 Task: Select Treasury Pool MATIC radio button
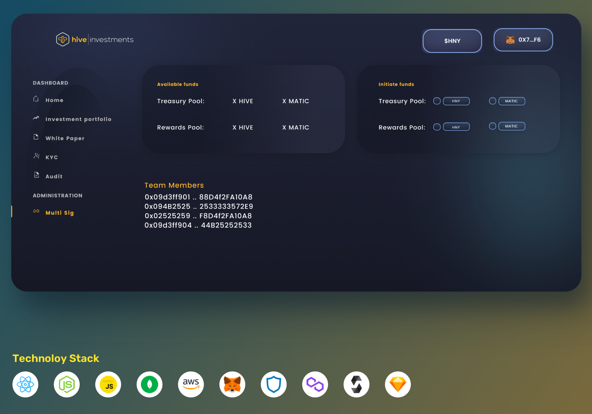click(x=493, y=101)
